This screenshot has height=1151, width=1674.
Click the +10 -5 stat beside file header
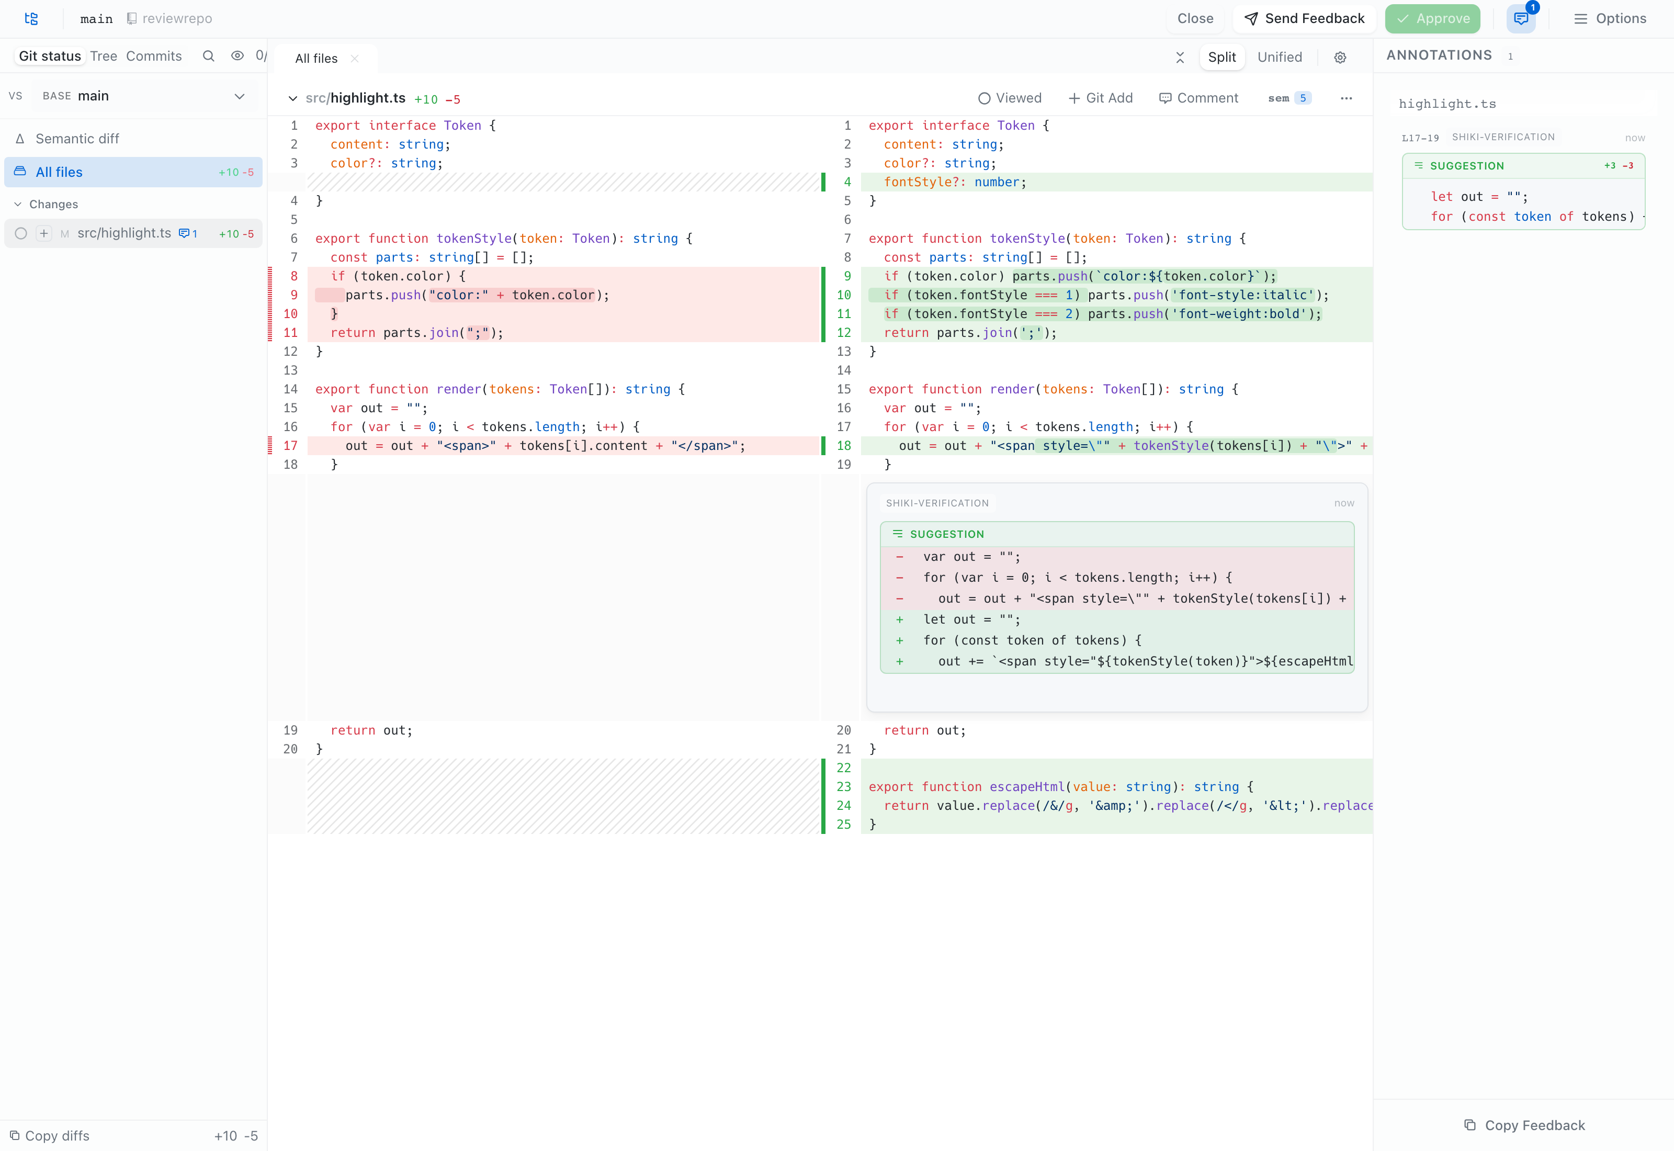point(437,99)
